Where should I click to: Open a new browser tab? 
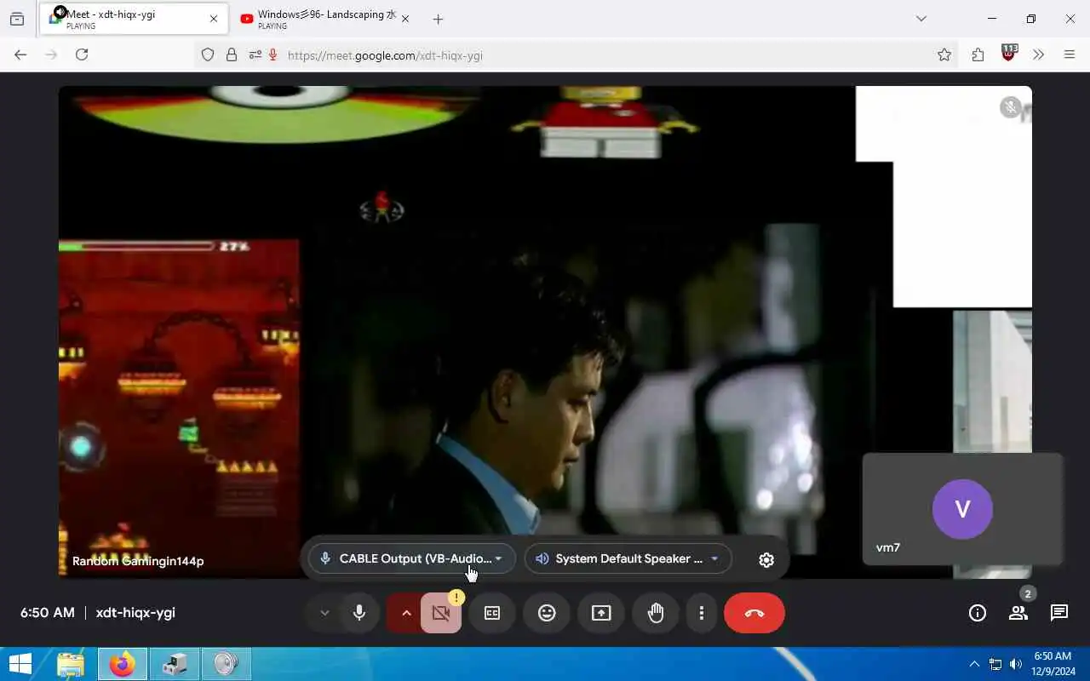[438, 19]
